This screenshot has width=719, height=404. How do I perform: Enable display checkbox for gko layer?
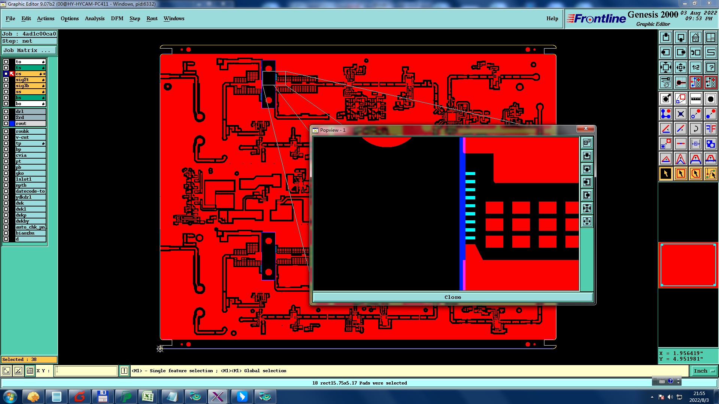[x=6, y=173]
